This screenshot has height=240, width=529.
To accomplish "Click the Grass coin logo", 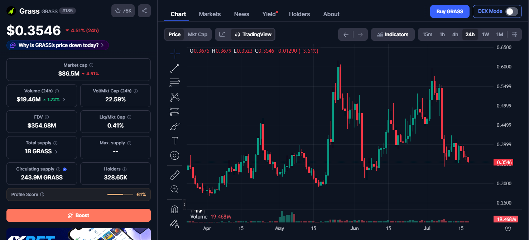I will [x=12, y=11].
